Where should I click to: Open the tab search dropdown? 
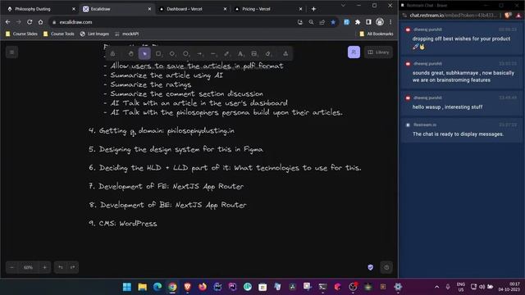[343, 6]
